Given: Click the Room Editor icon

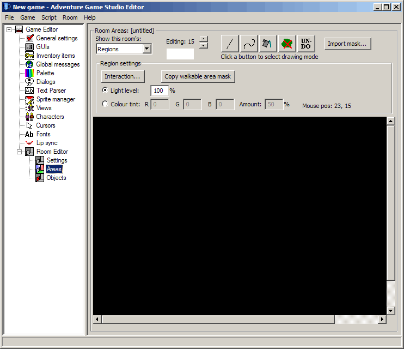Looking at the screenshot, I should pos(29,152).
